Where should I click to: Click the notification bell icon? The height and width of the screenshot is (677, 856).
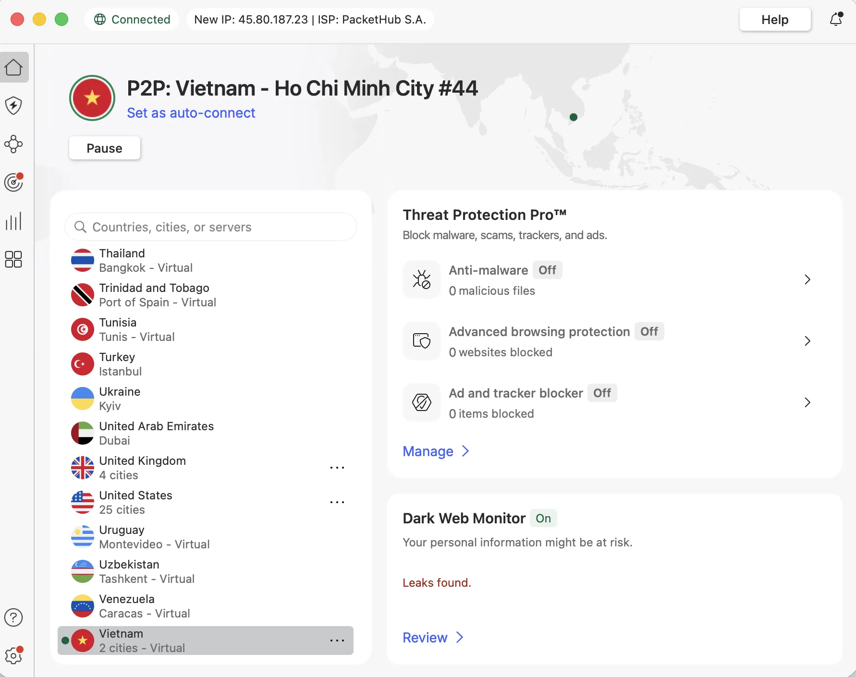(836, 19)
